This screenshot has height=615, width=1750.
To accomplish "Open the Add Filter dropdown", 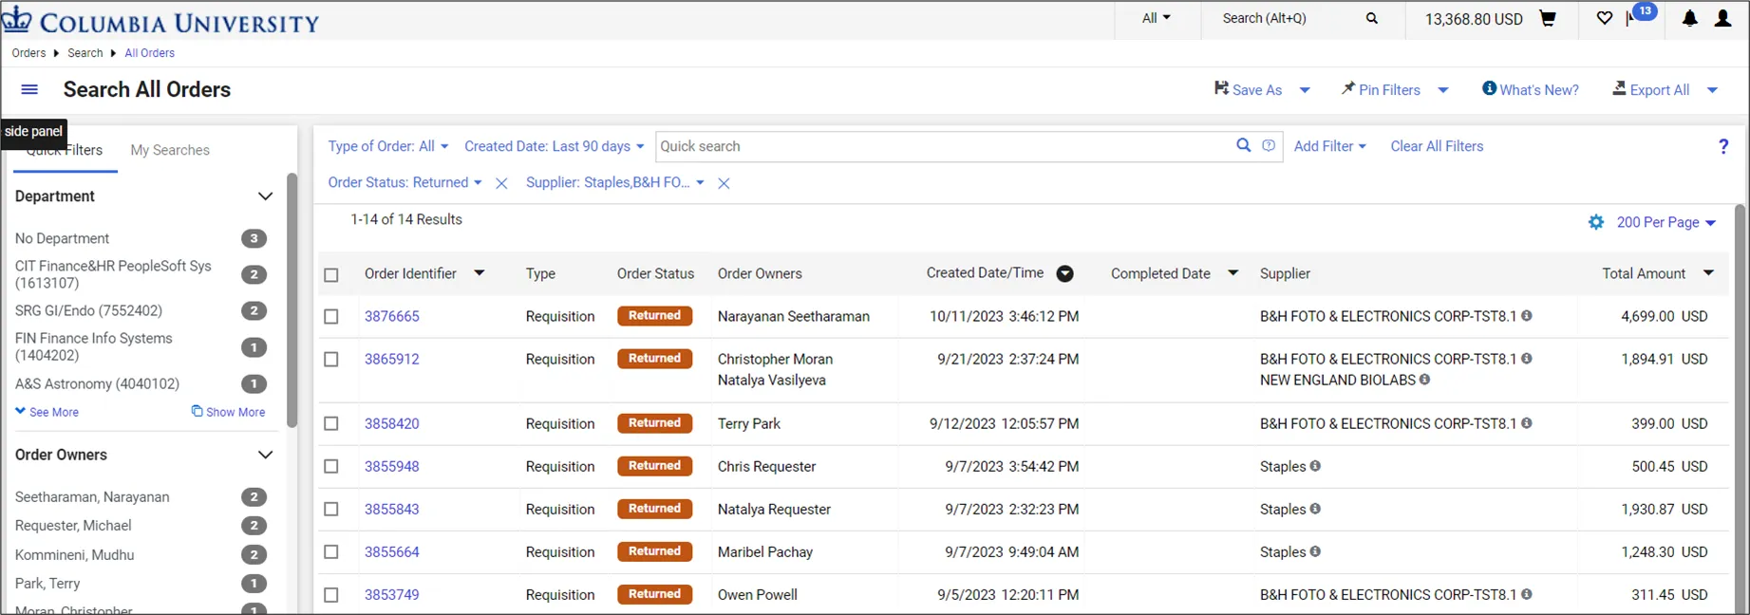I will pyautogui.click(x=1330, y=146).
